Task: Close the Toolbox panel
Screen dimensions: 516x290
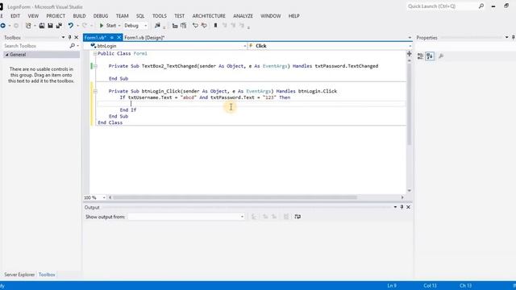Action: (77, 37)
